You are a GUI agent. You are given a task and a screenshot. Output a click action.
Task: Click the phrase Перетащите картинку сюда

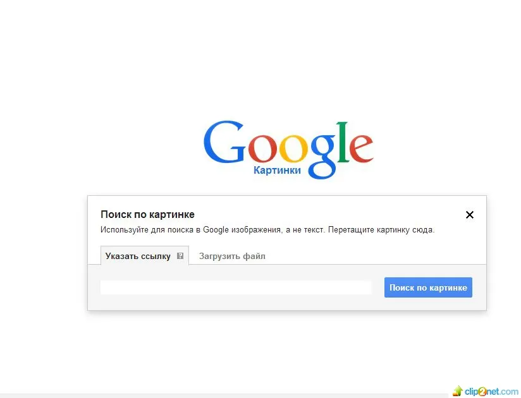point(381,230)
